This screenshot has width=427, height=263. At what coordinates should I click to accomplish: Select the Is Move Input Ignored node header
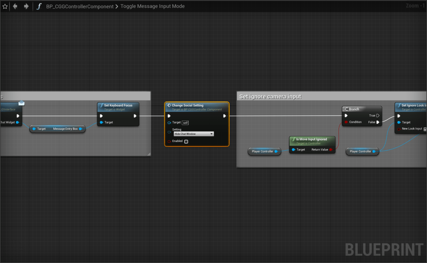[x=311, y=139]
